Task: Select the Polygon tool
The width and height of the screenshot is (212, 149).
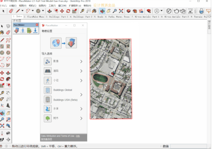Action: [x=8, y=53]
